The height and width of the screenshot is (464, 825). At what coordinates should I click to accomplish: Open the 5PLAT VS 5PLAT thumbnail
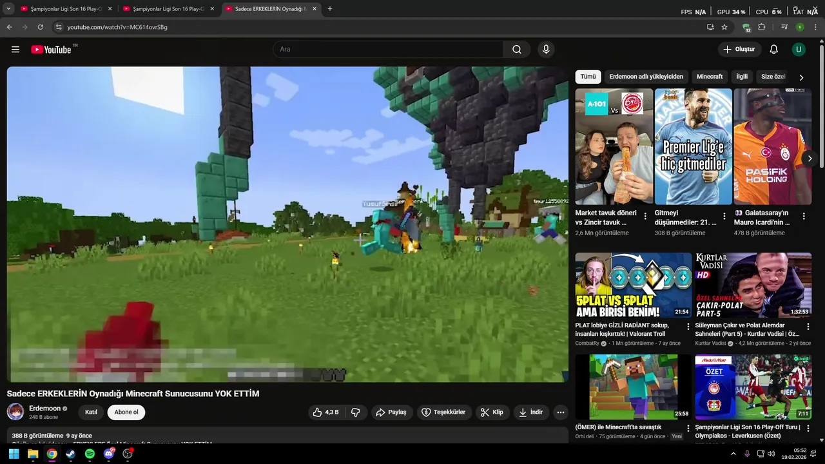click(x=634, y=285)
